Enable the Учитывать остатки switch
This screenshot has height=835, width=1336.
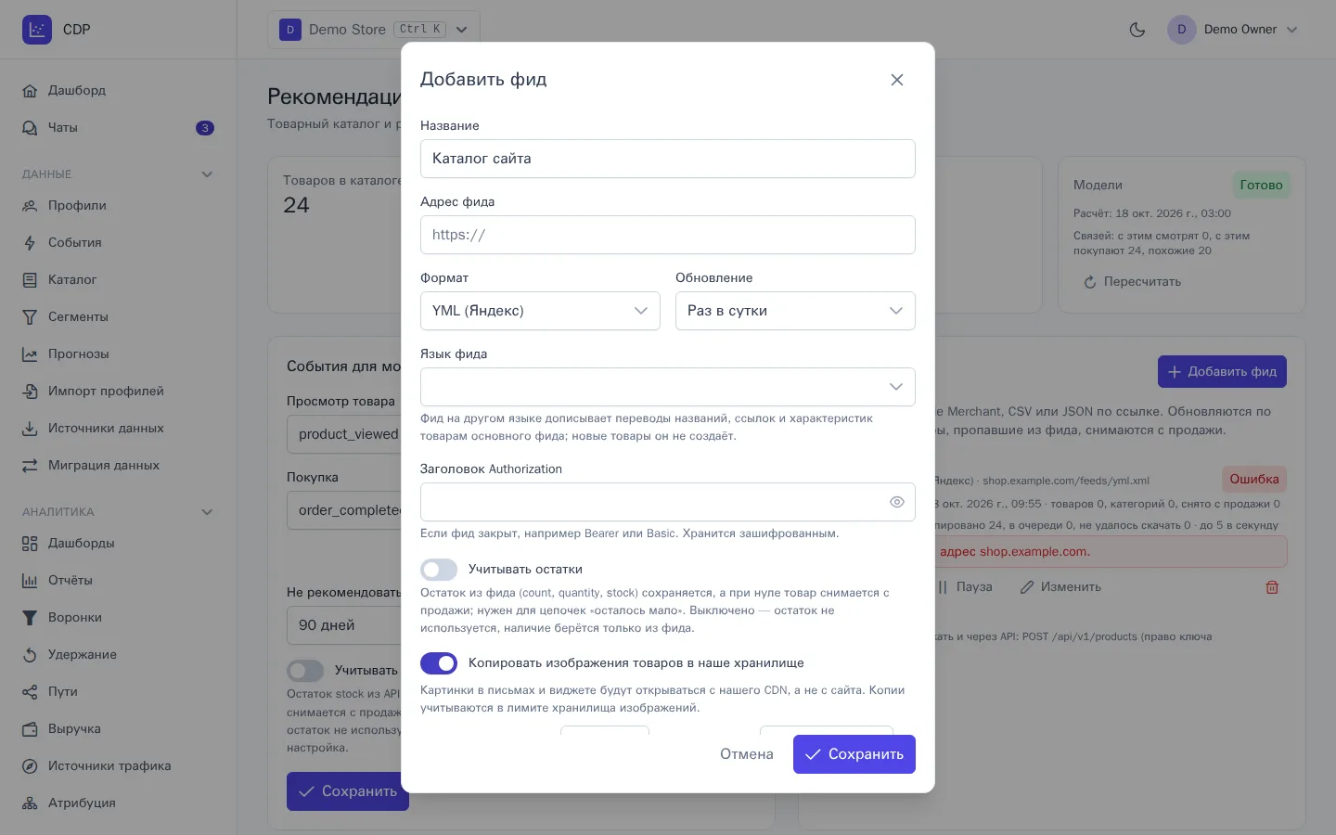click(x=439, y=570)
